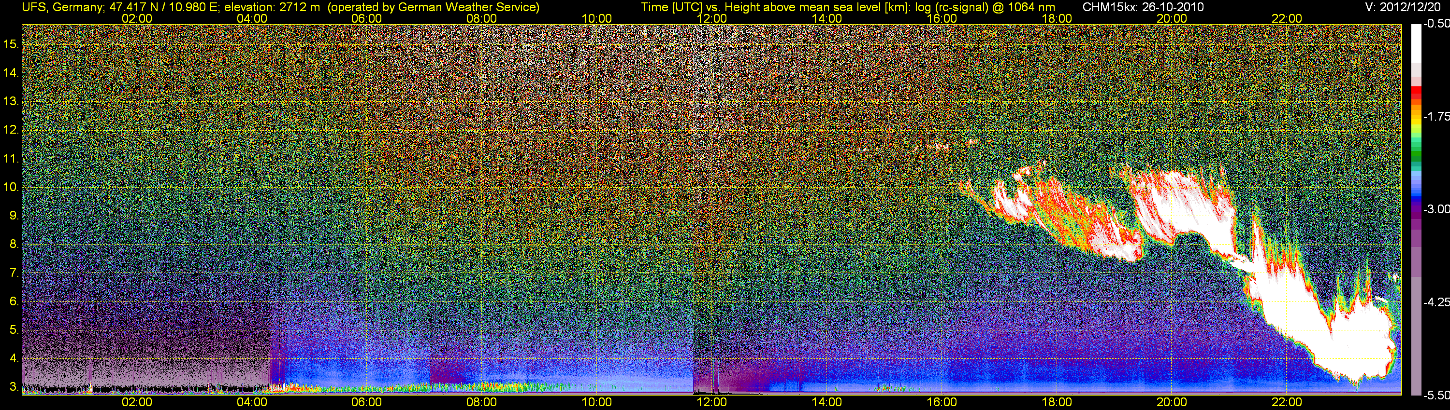Click '06:00' on the top time axis
1450x410 pixels.
coord(366,18)
